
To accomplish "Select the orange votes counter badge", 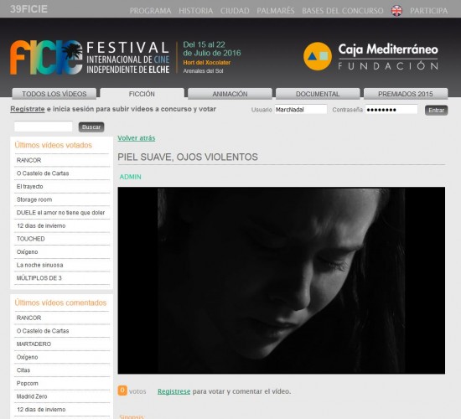I will pyautogui.click(x=122, y=391).
